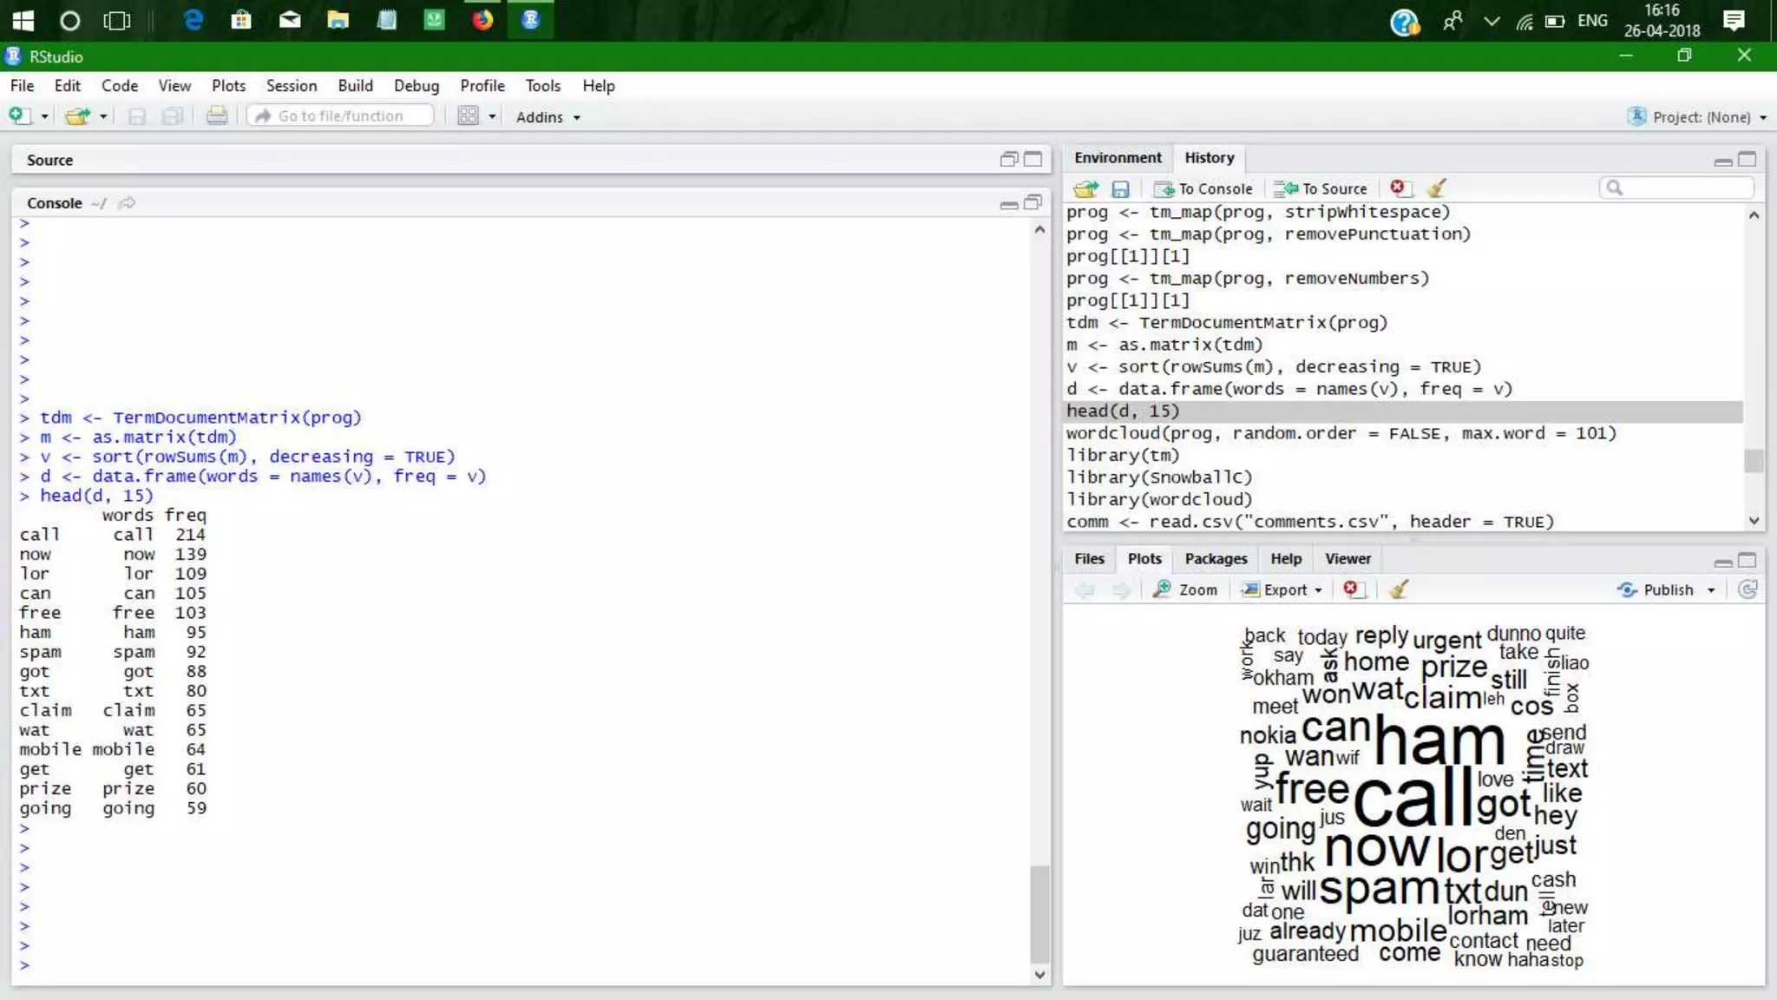Click the New File icon
1777x1000 pixels.
[19, 116]
